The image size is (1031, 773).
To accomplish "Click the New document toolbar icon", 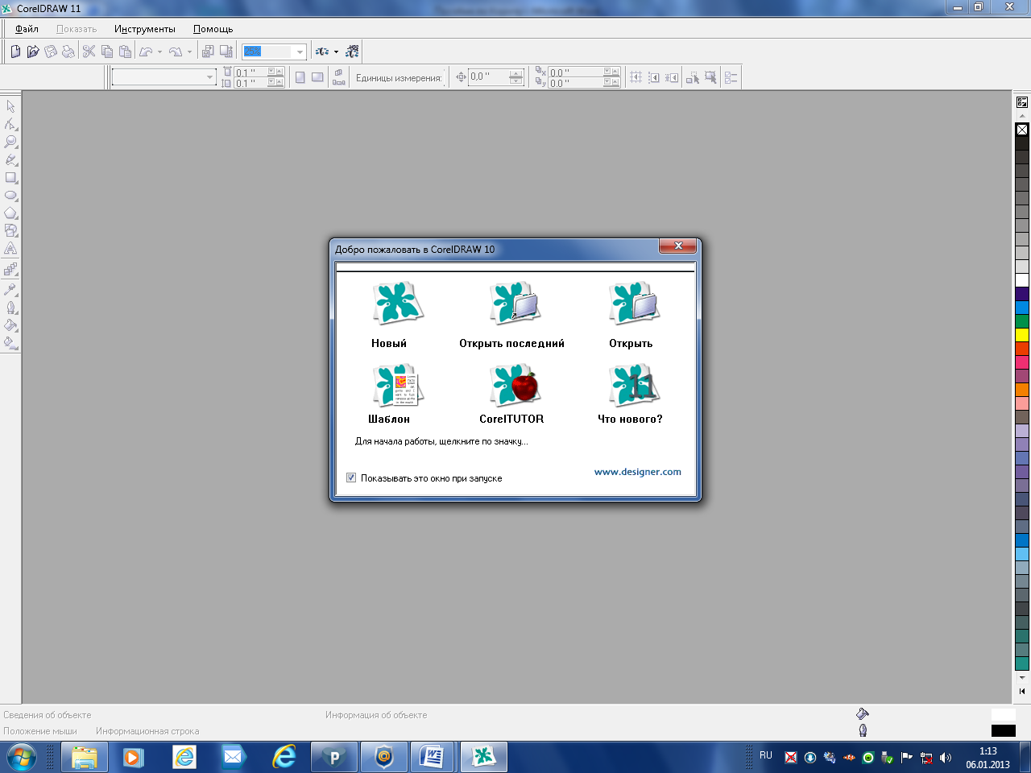I will tap(15, 52).
